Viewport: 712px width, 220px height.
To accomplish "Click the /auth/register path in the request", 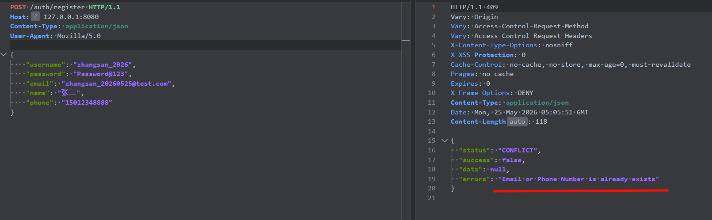I will pos(57,7).
